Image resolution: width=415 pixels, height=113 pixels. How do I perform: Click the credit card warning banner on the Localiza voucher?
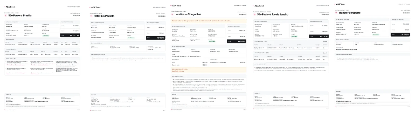209,21
